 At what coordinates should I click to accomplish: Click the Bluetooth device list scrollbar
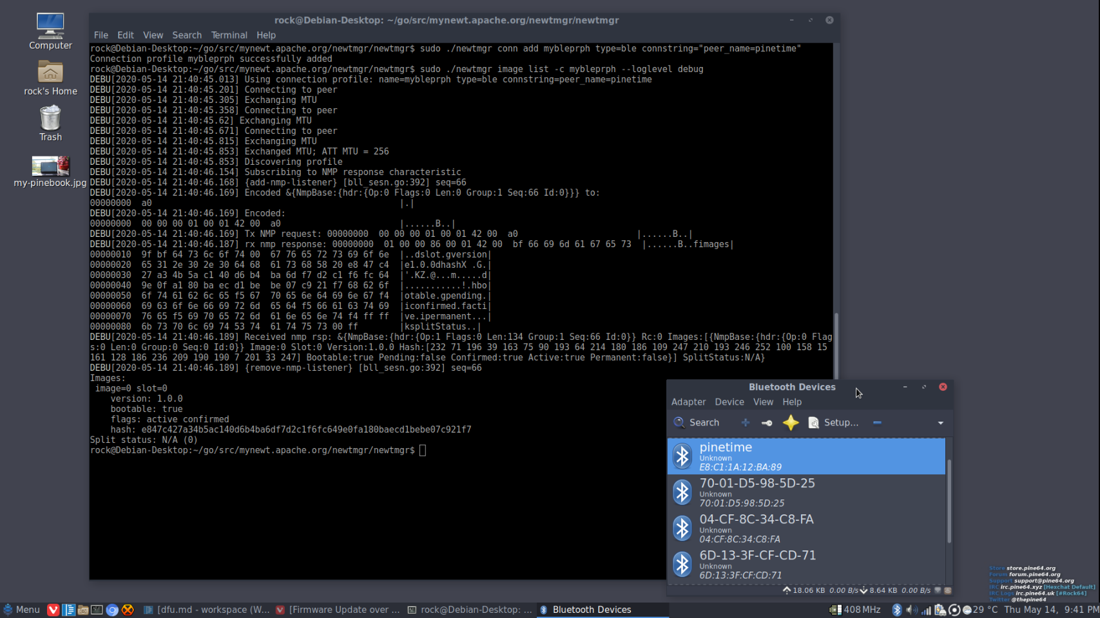[x=949, y=502]
